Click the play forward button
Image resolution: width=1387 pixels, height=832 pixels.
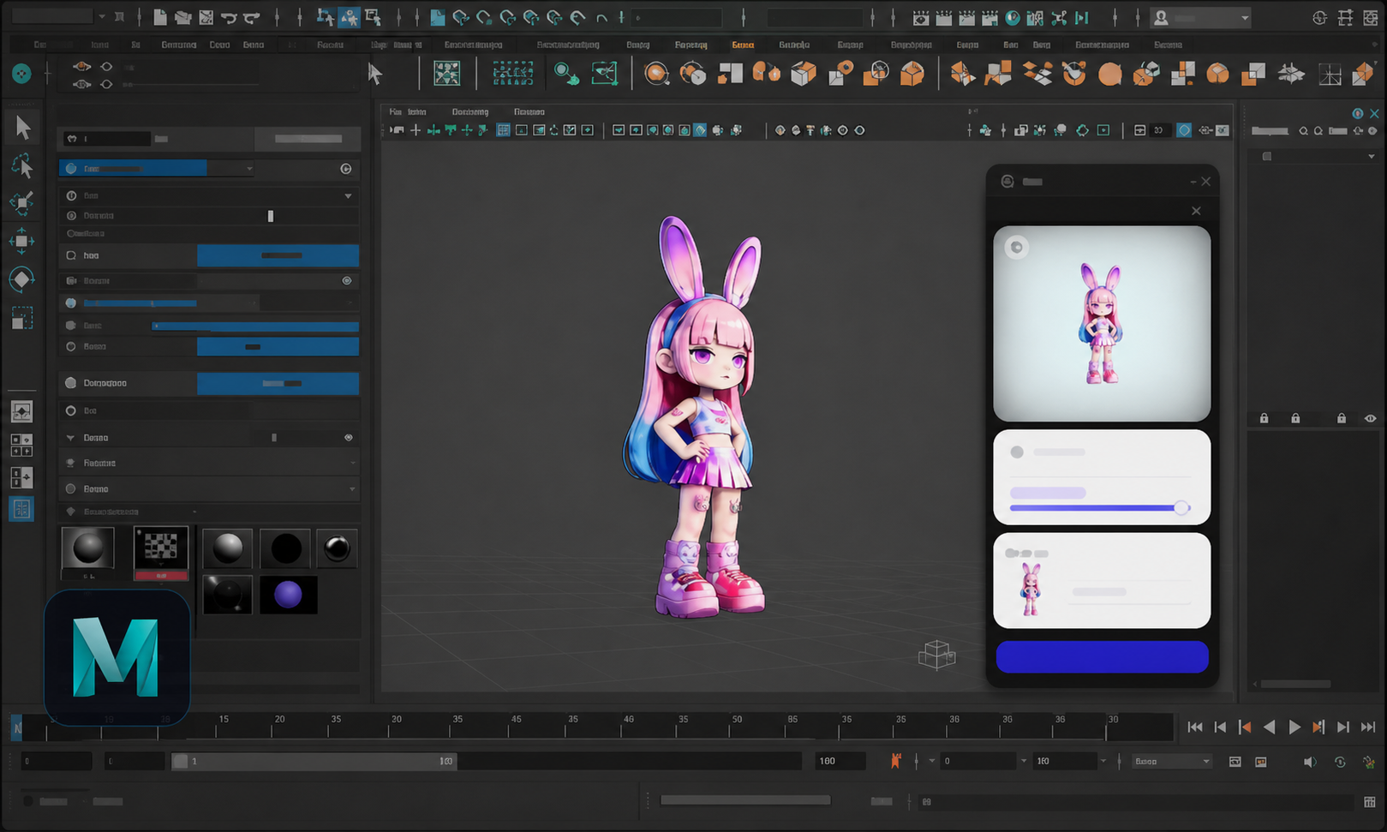(x=1294, y=727)
